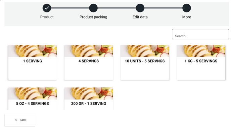The height and width of the screenshot is (127, 231).
Task: Select the 5 OZ - 4 SERVINGS card
Action: pos(33,99)
